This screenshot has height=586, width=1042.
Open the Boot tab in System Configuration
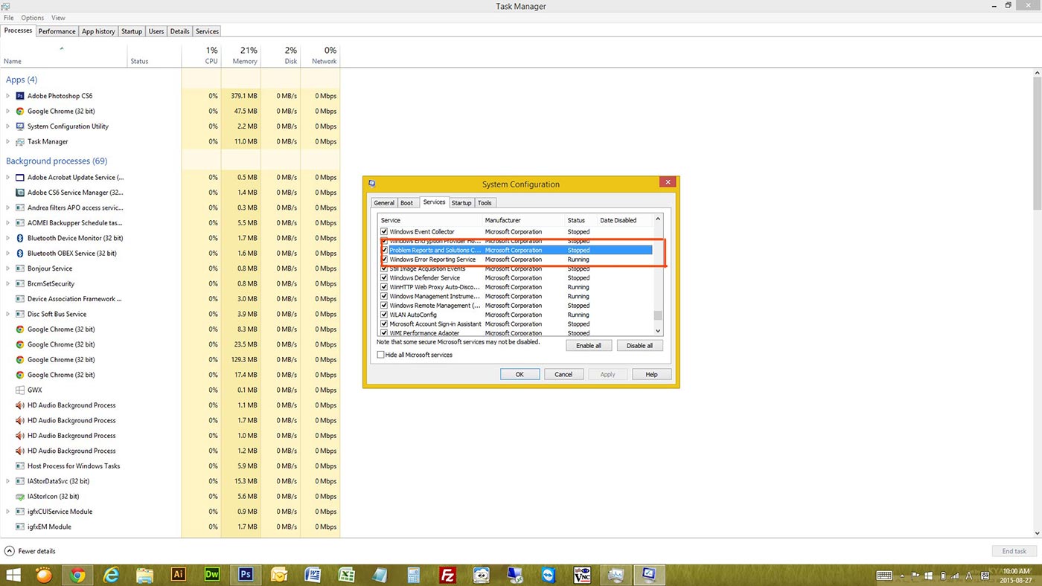tap(406, 203)
